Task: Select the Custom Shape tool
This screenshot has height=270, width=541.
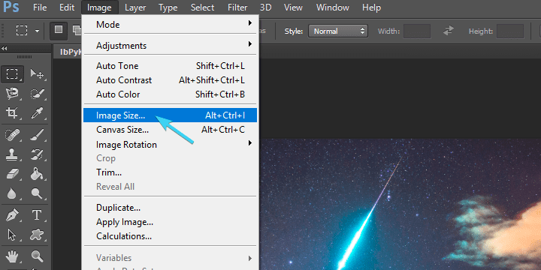Action: pyautogui.click(x=37, y=235)
